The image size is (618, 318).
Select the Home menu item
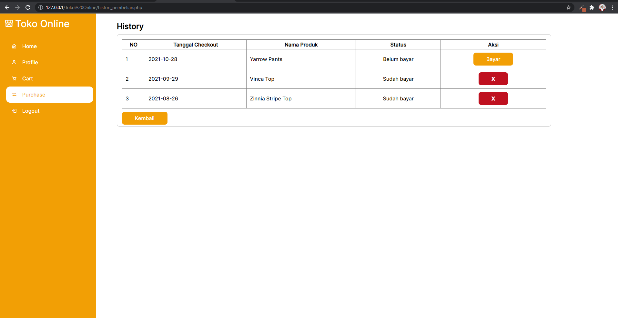coord(29,46)
